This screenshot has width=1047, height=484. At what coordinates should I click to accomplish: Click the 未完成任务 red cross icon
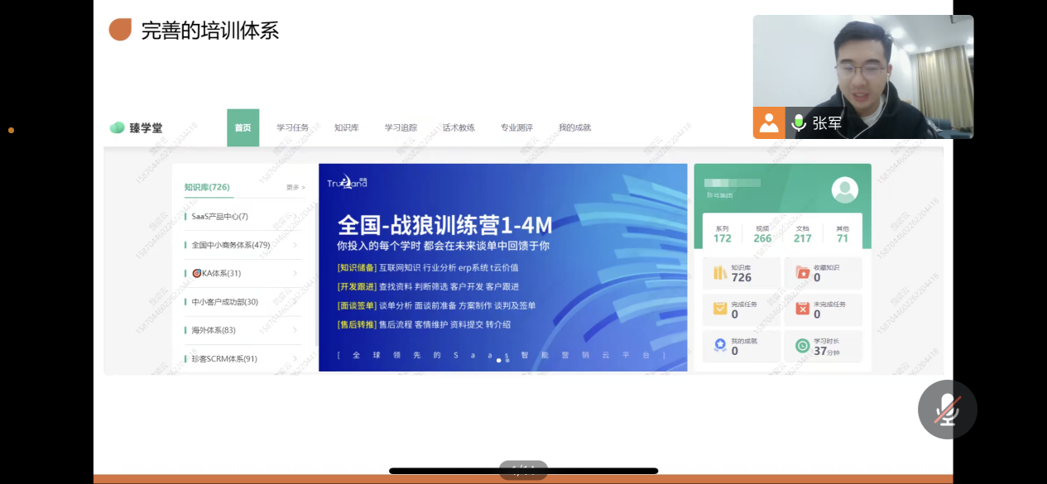click(802, 309)
